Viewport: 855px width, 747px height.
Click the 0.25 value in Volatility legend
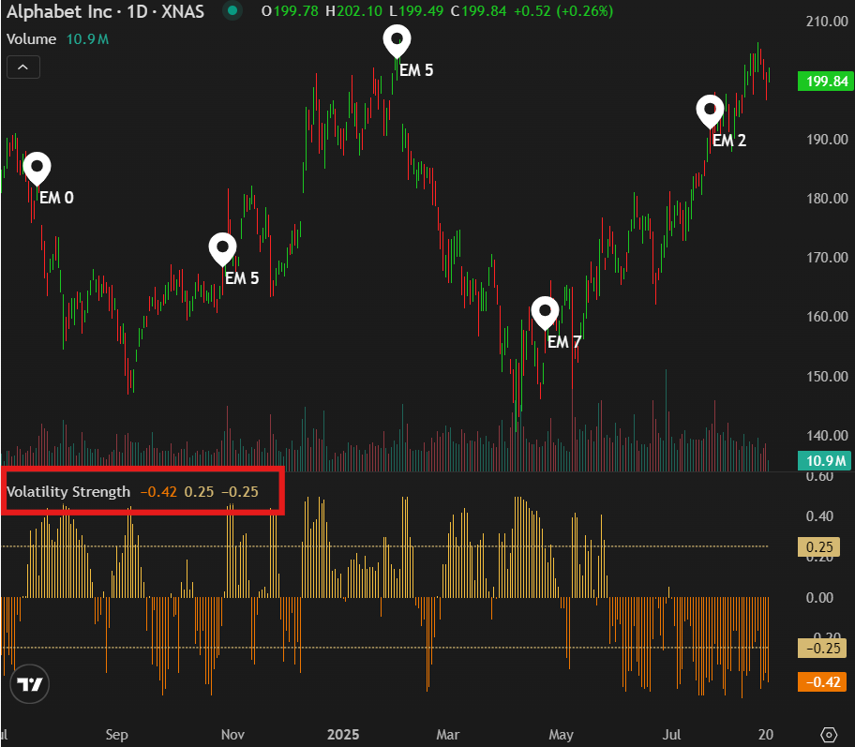(x=199, y=492)
